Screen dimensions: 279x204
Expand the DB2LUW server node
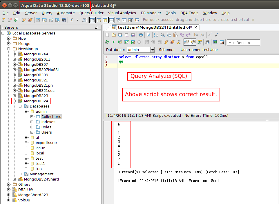click(x=8, y=190)
